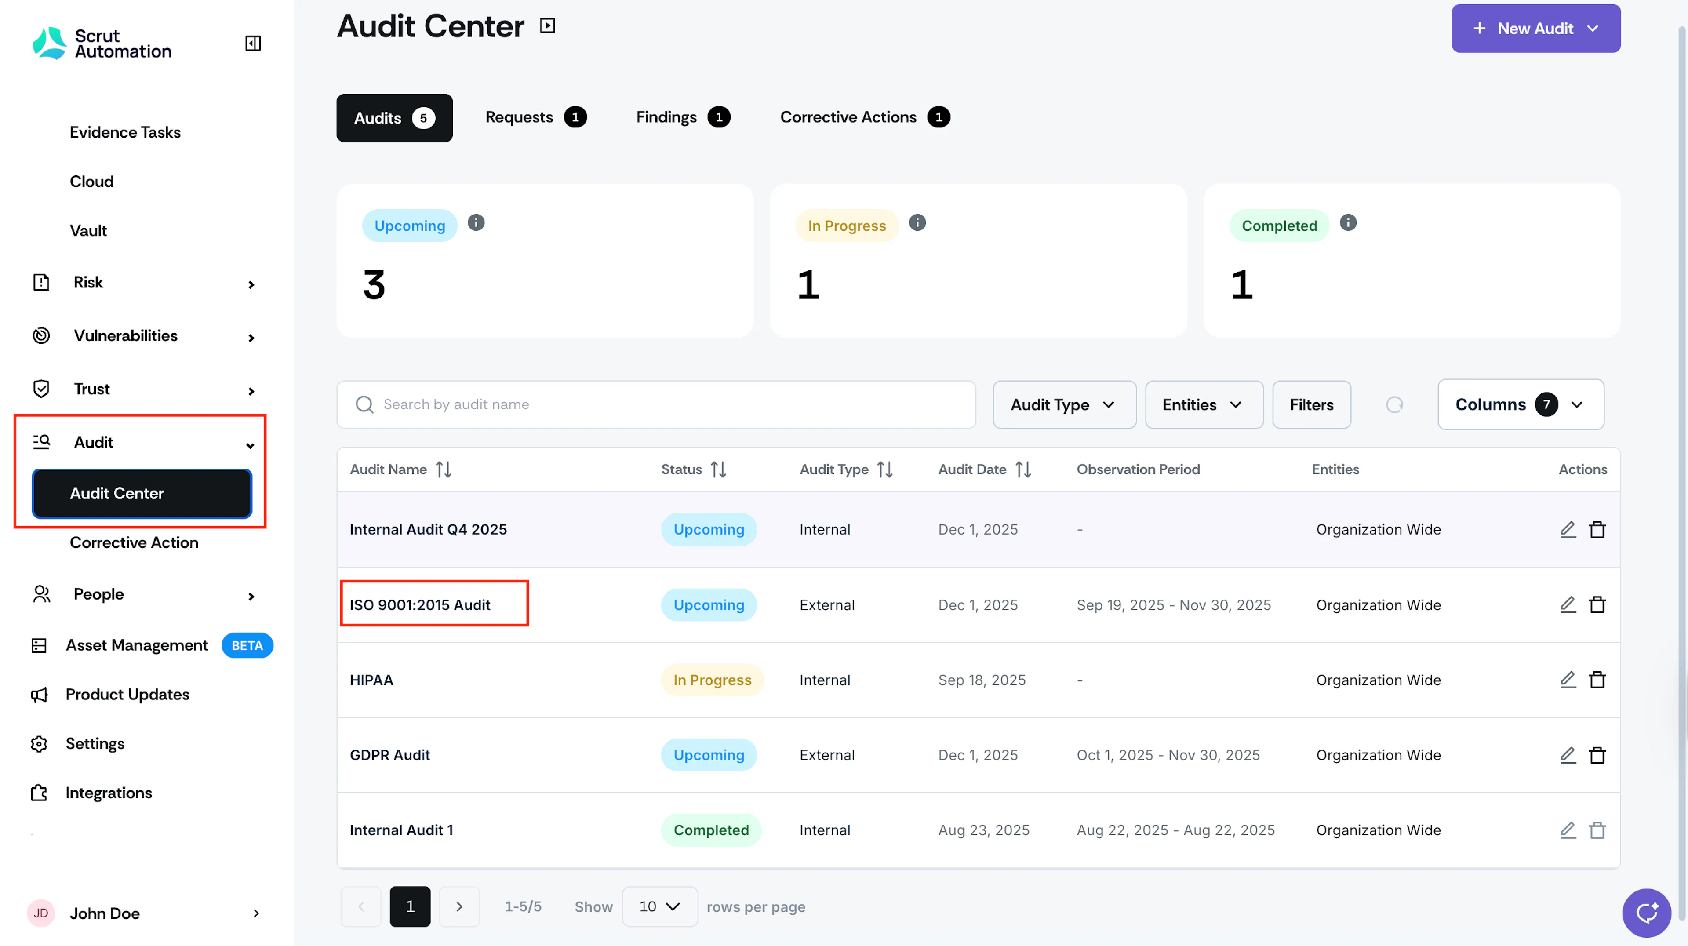This screenshot has width=1688, height=946.
Task: Open Corrective Action in sidebar
Action: 134,542
